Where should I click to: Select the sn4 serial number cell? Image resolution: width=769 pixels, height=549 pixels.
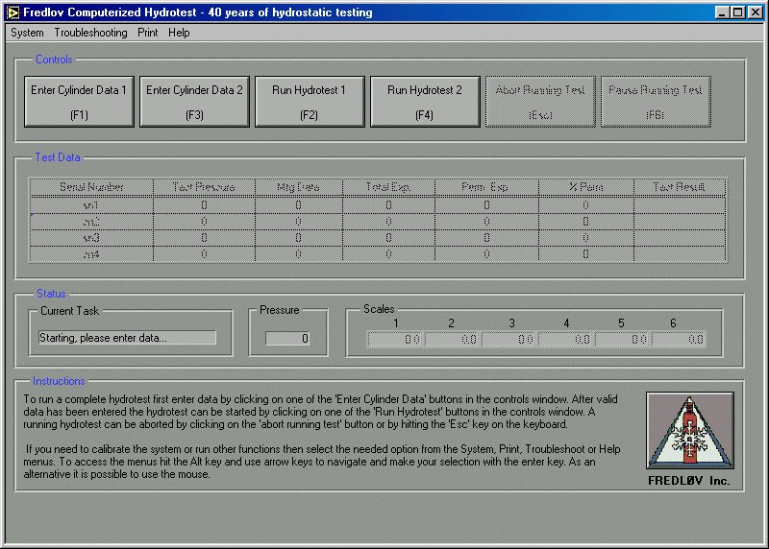91,254
